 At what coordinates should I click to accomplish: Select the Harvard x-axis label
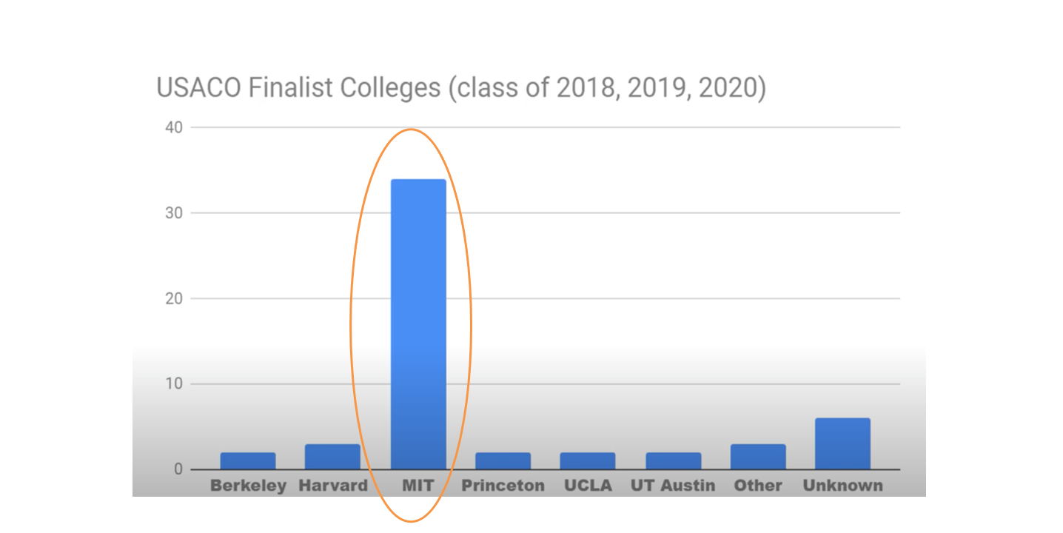click(332, 486)
